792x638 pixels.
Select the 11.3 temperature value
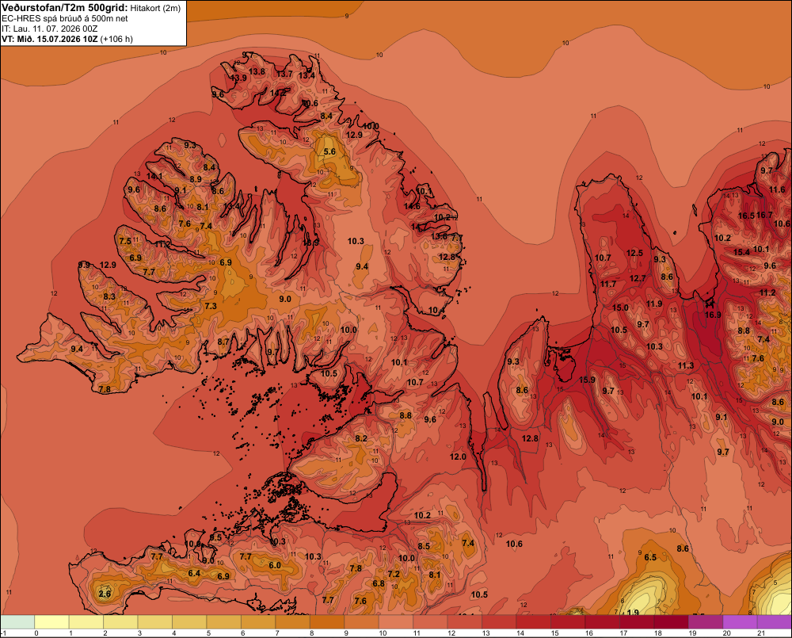click(685, 365)
